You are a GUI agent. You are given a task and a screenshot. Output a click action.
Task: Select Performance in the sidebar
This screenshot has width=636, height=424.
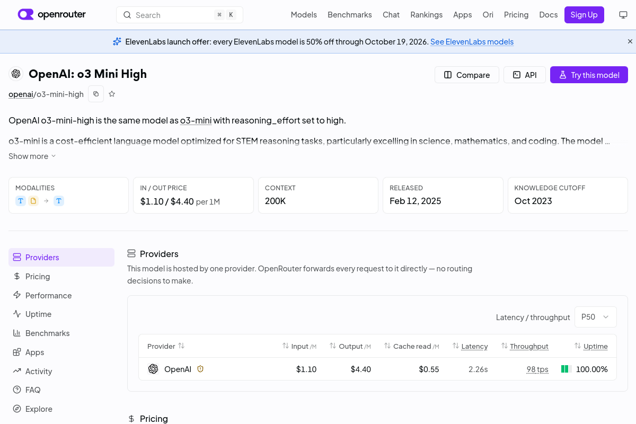[61, 295]
